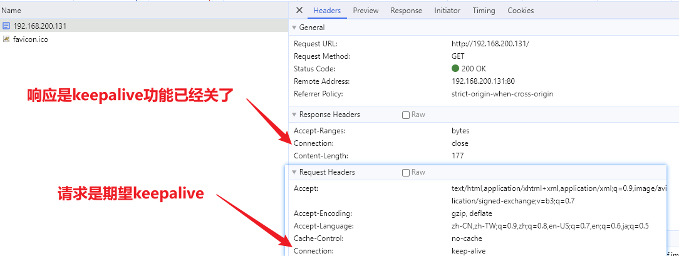The height and width of the screenshot is (256, 679).
Task: Click the favicon.ico image icon
Action: (x=6, y=39)
